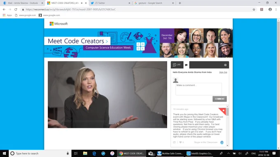Viewport: 280px width, 157px height.
Task: Like the pinned comment heart icon
Action: pos(180,142)
